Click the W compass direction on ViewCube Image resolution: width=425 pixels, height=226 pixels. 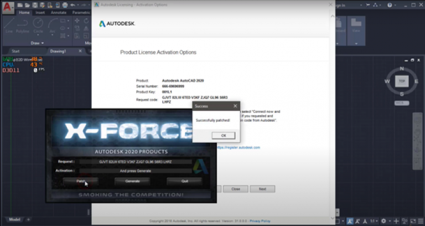click(x=387, y=81)
